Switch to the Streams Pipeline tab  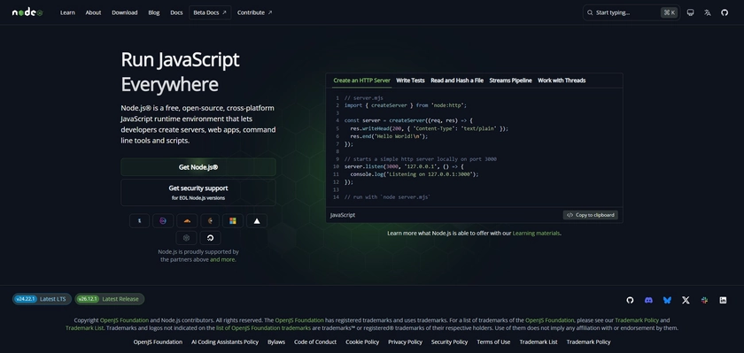point(510,81)
